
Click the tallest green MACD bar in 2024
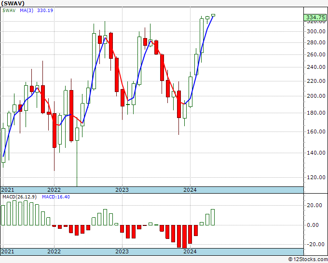(x=213, y=217)
